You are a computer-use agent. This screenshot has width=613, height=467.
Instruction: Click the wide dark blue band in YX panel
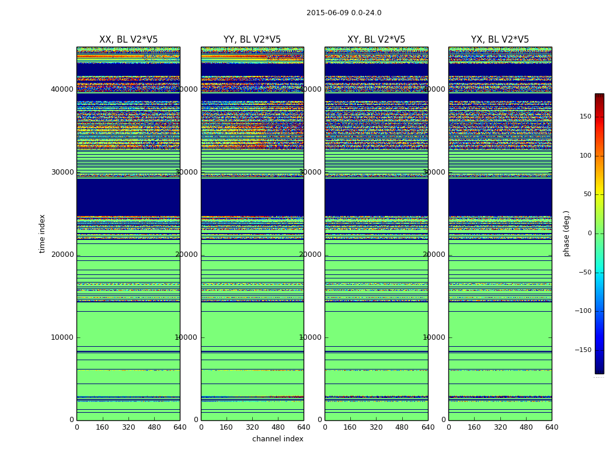[500, 197]
